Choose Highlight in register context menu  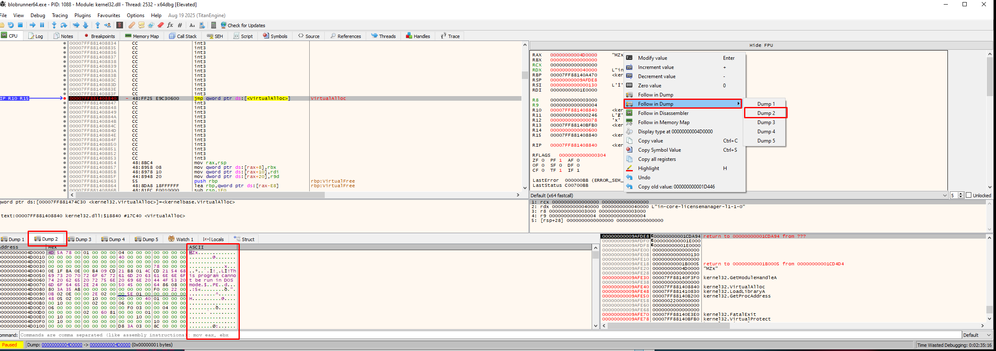click(685, 168)
